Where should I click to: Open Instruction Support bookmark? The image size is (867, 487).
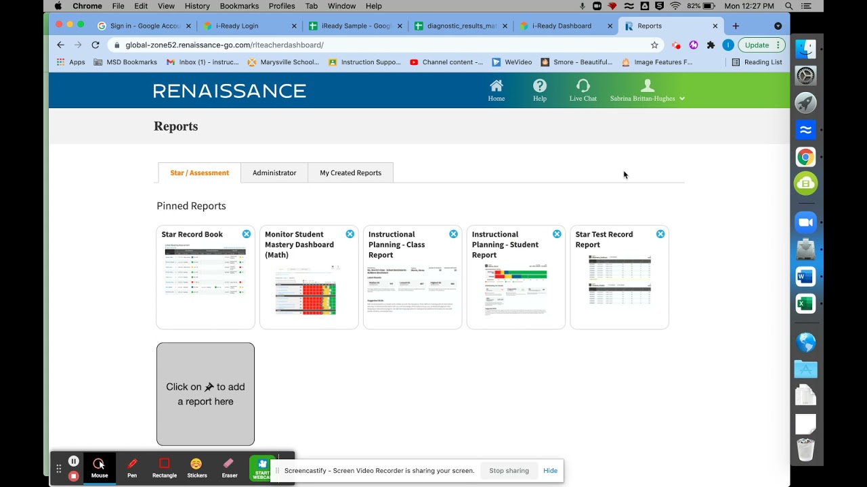click(x=364, y=62)
